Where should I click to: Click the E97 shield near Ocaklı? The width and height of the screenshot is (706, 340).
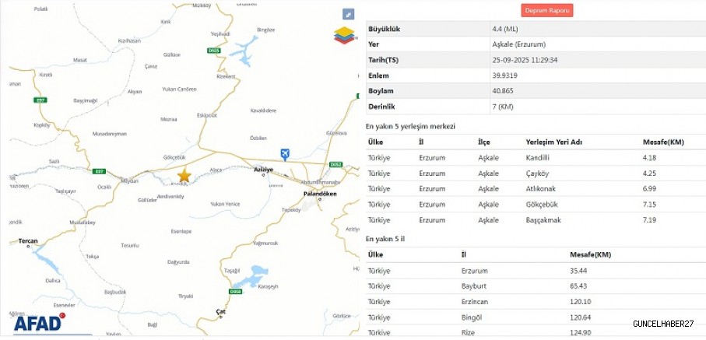tap(99, 171)
